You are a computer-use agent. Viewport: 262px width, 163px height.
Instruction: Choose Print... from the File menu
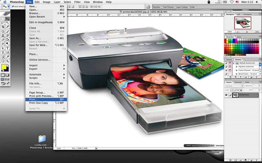(46, 99)
